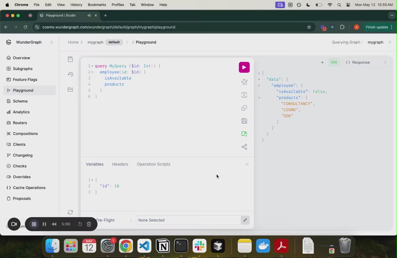The image size is (397, 258).
Task: Open Cache Operations in the sidebar
Action: (x=30, y=188)
